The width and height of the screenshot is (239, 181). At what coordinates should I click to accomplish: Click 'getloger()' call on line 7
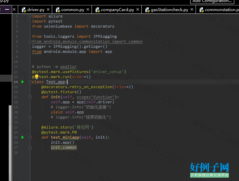[x=95, y=46]
